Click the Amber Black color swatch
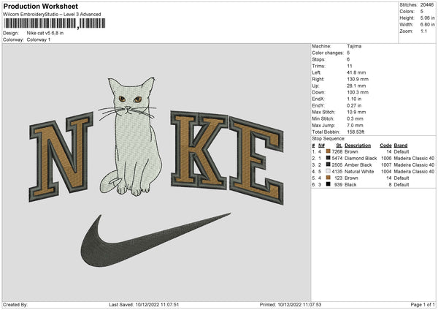Image resolution: width=438 pixels, height=310 pixels. tap(328, 165)
